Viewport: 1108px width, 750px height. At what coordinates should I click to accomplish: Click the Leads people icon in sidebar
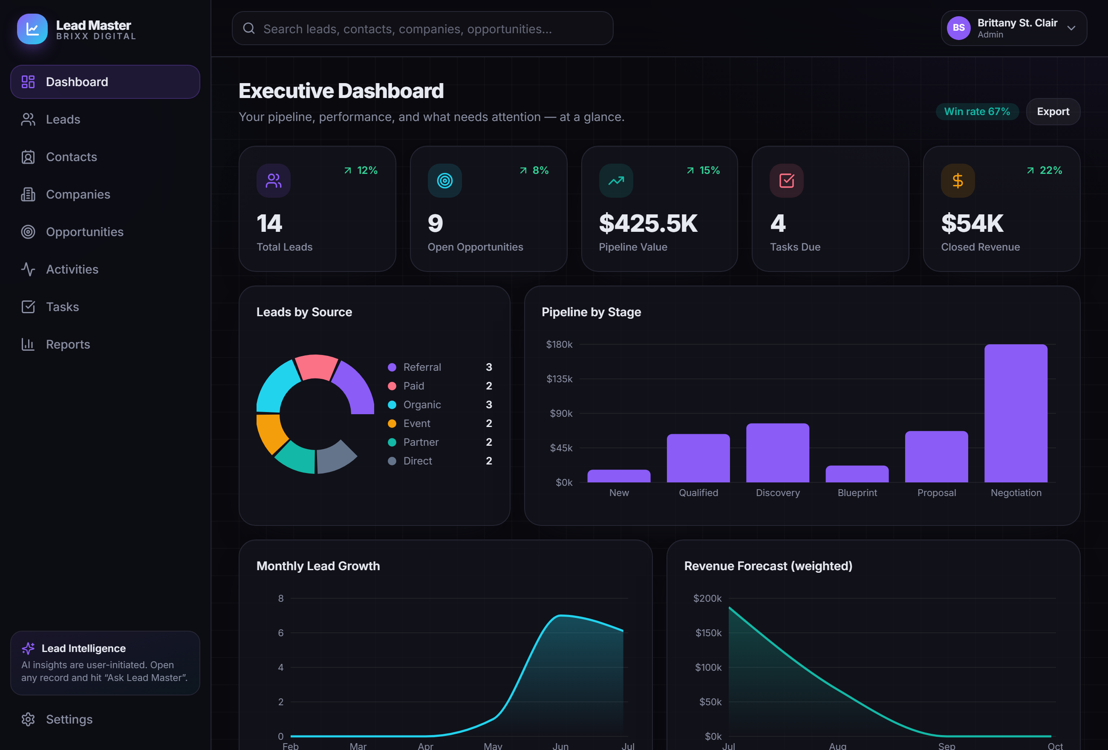[28, 119]
